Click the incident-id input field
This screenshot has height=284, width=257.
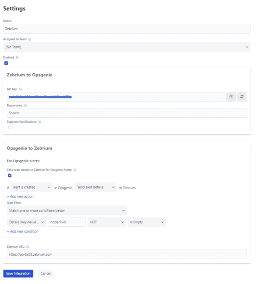click(x=67, y=221)
